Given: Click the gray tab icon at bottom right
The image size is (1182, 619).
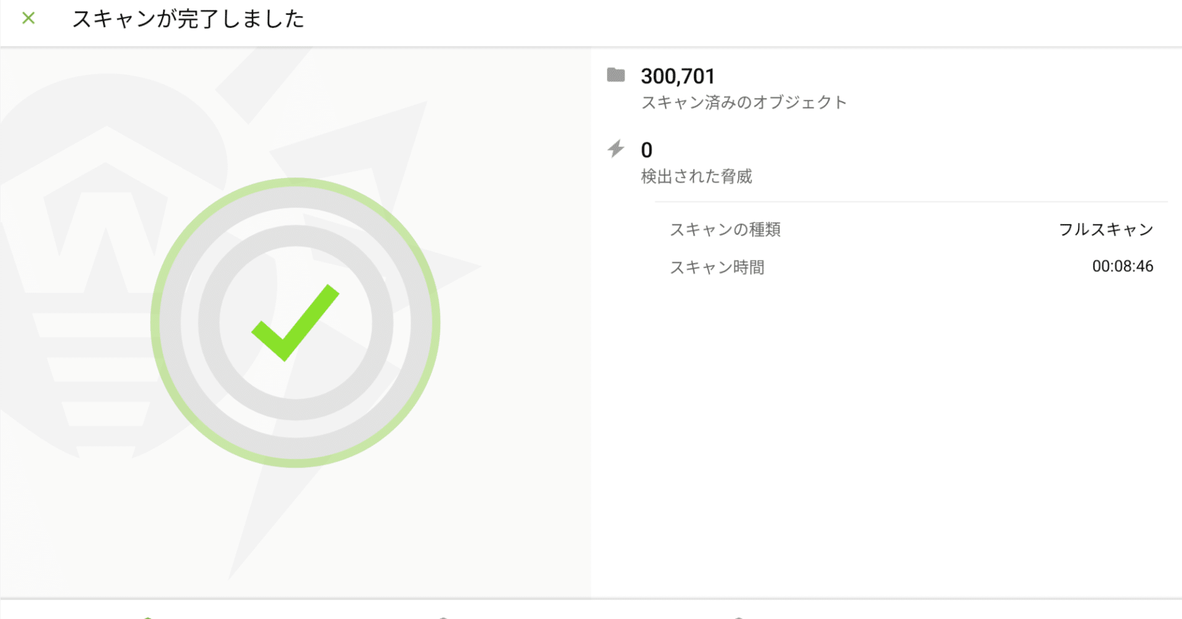Looking at the screenshot, I should [738, 617].
